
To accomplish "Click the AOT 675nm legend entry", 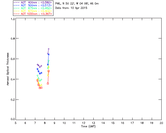I will [x=33, y=8].
